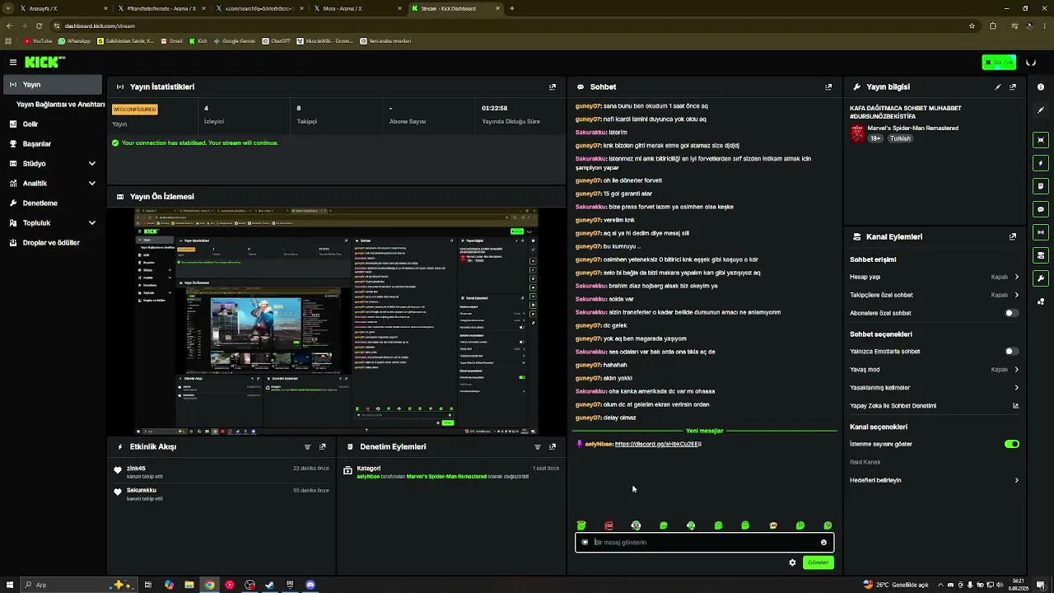
Task: Open Denetleme in the sidebar
Action: pos(51,203)
